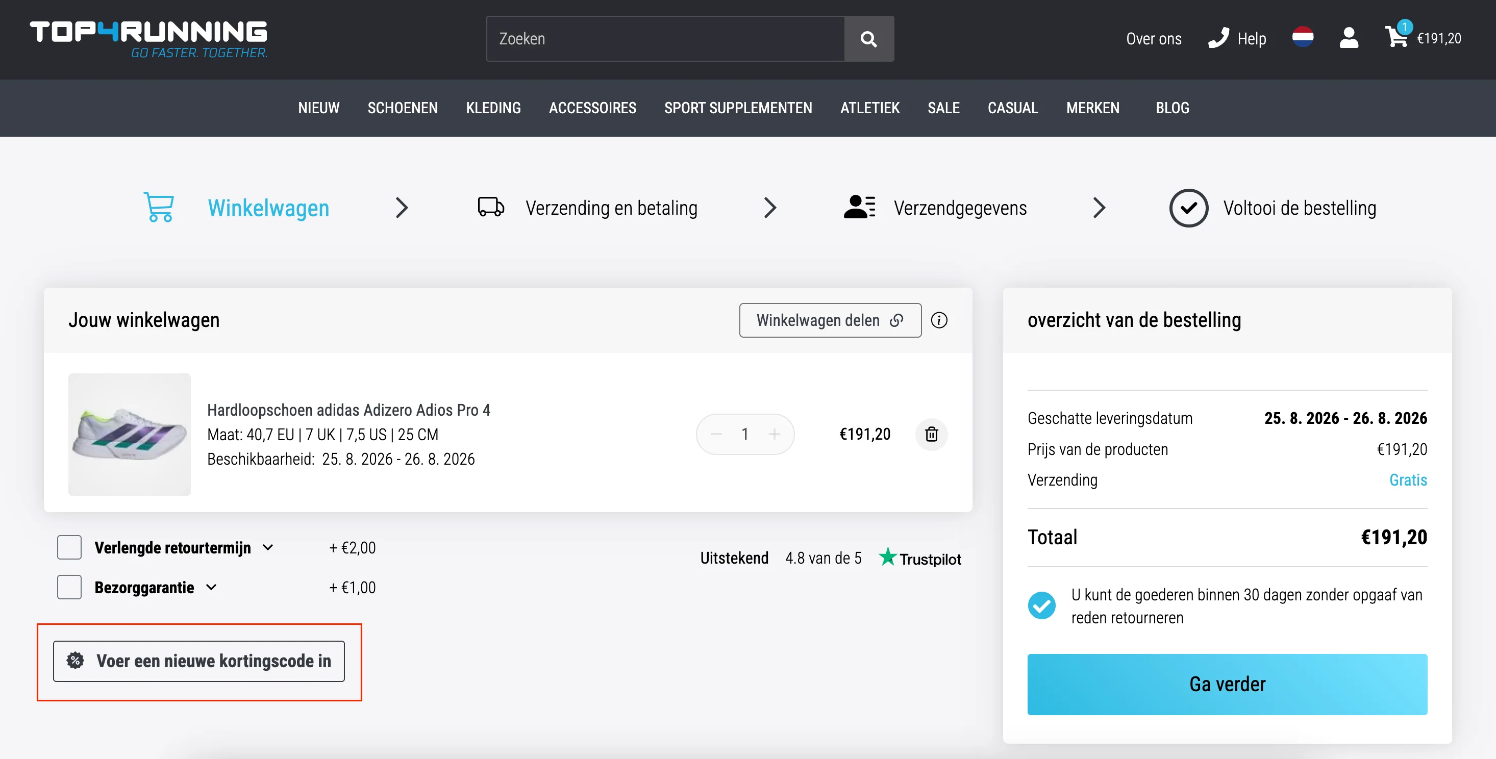Click the Verzendgegevens person icon
Image resolution: width=1496 pixels, height=759 pixels.
click(860, 207)
